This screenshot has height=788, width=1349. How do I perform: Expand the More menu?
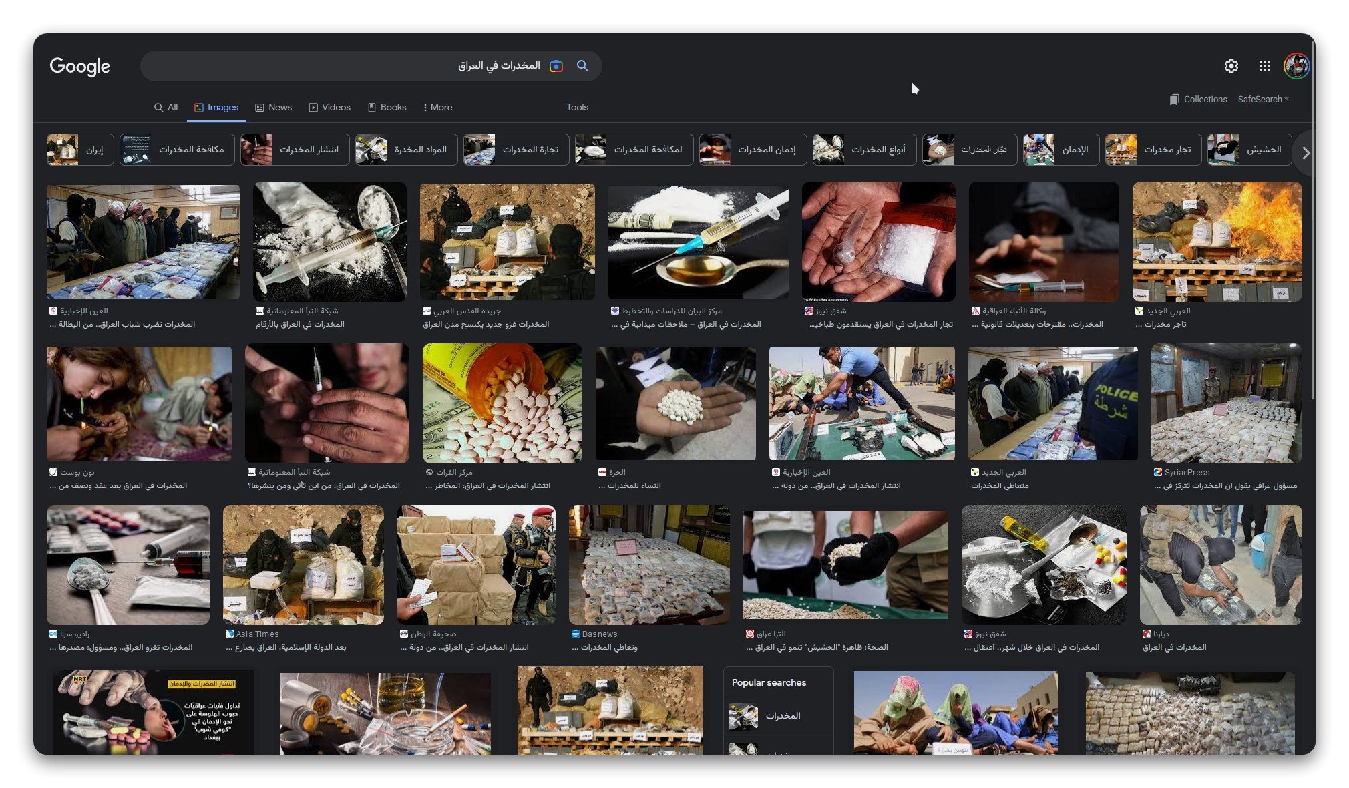click(437, 107)
